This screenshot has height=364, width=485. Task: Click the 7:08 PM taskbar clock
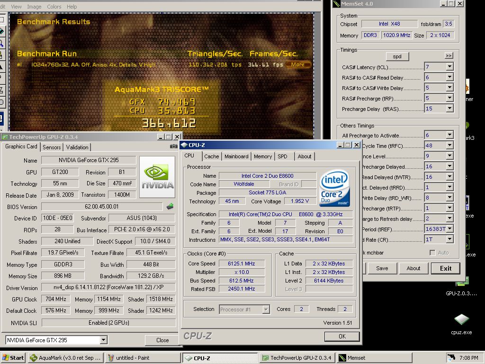(x=468, y=358)
